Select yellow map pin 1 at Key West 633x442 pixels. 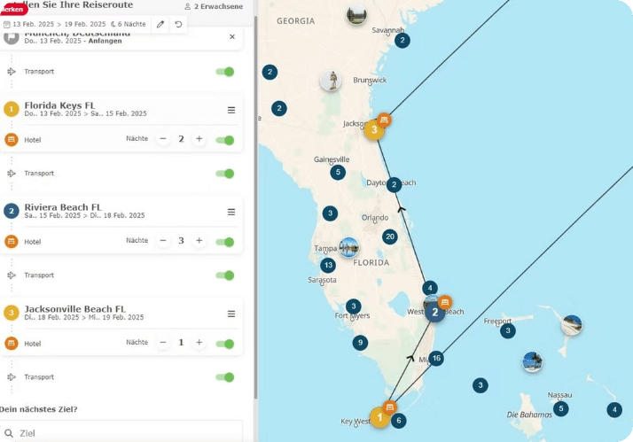tap(380, 416)
